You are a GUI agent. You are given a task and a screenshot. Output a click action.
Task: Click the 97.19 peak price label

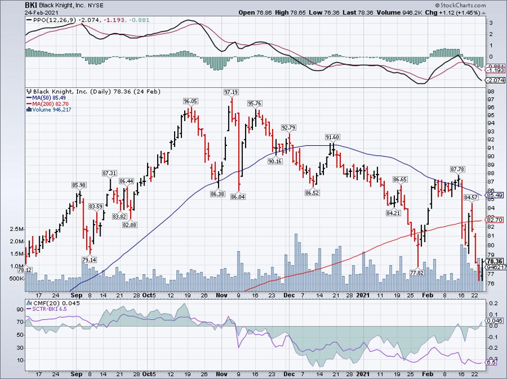(231, 92)
